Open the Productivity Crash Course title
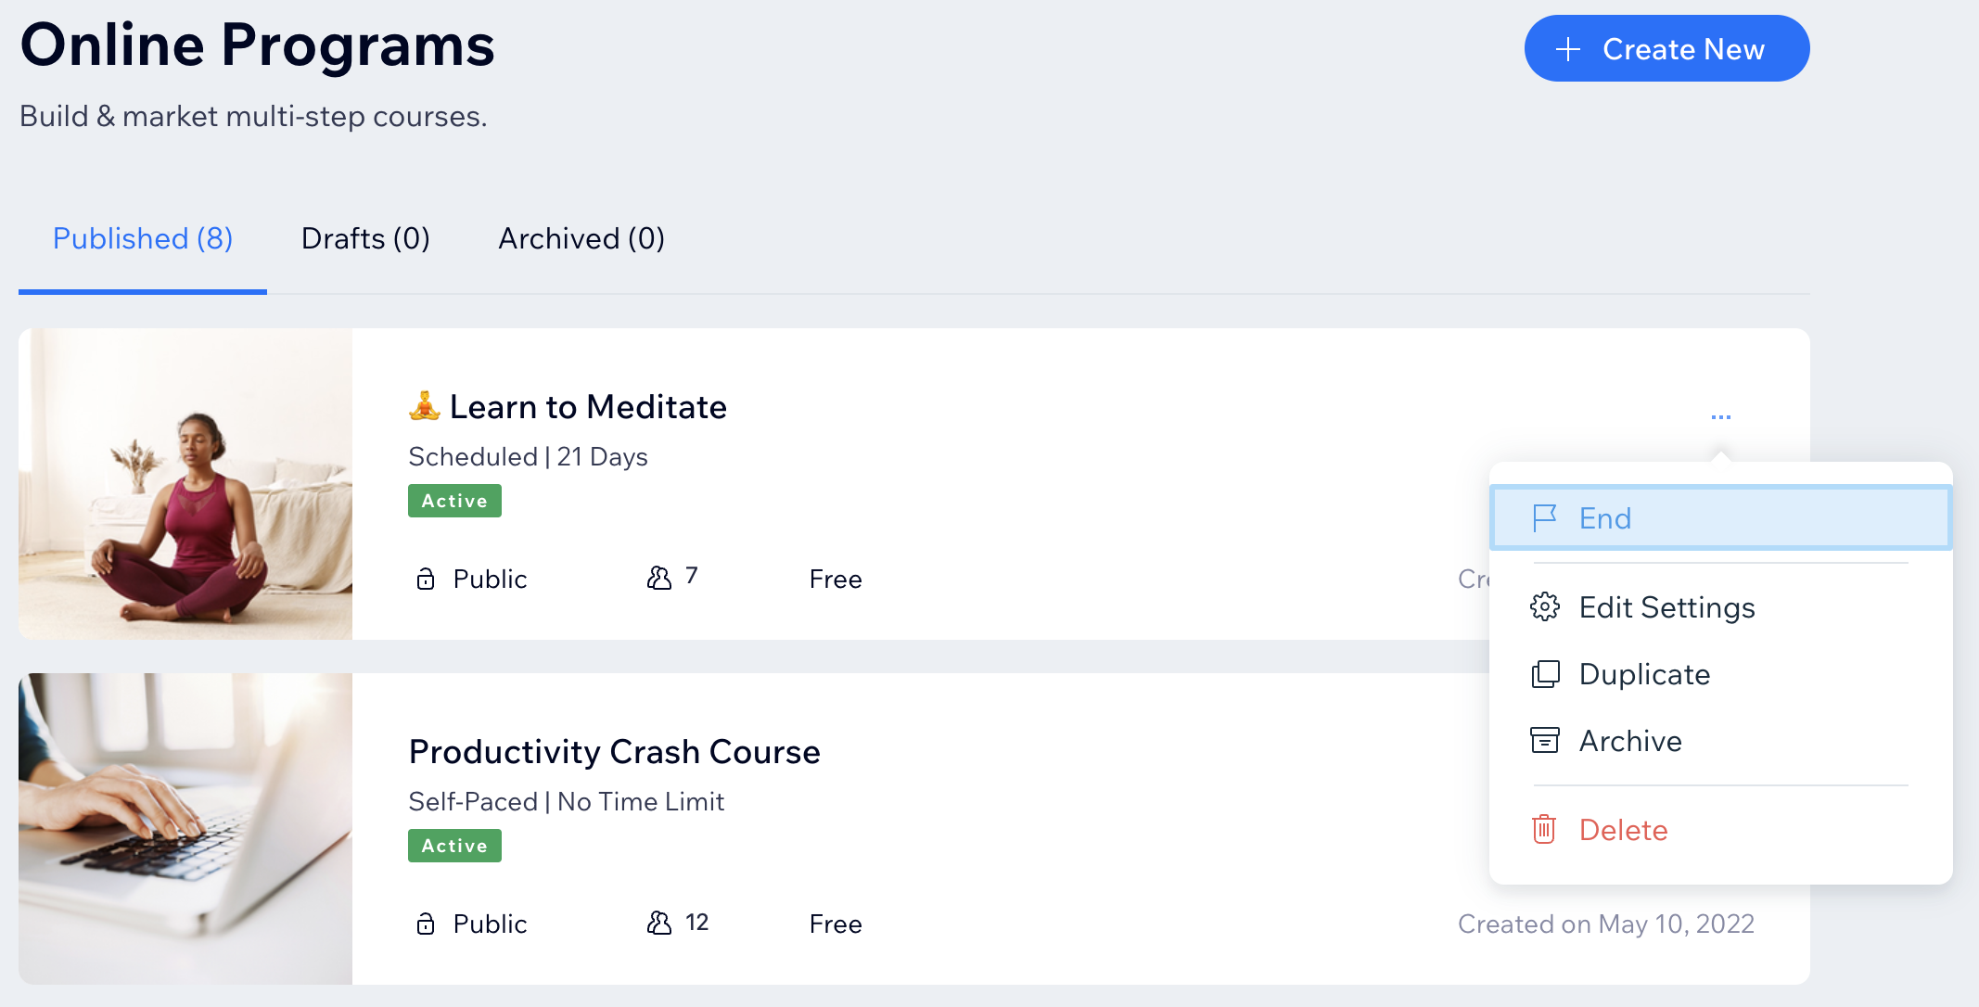 click(x=614, y=752)
